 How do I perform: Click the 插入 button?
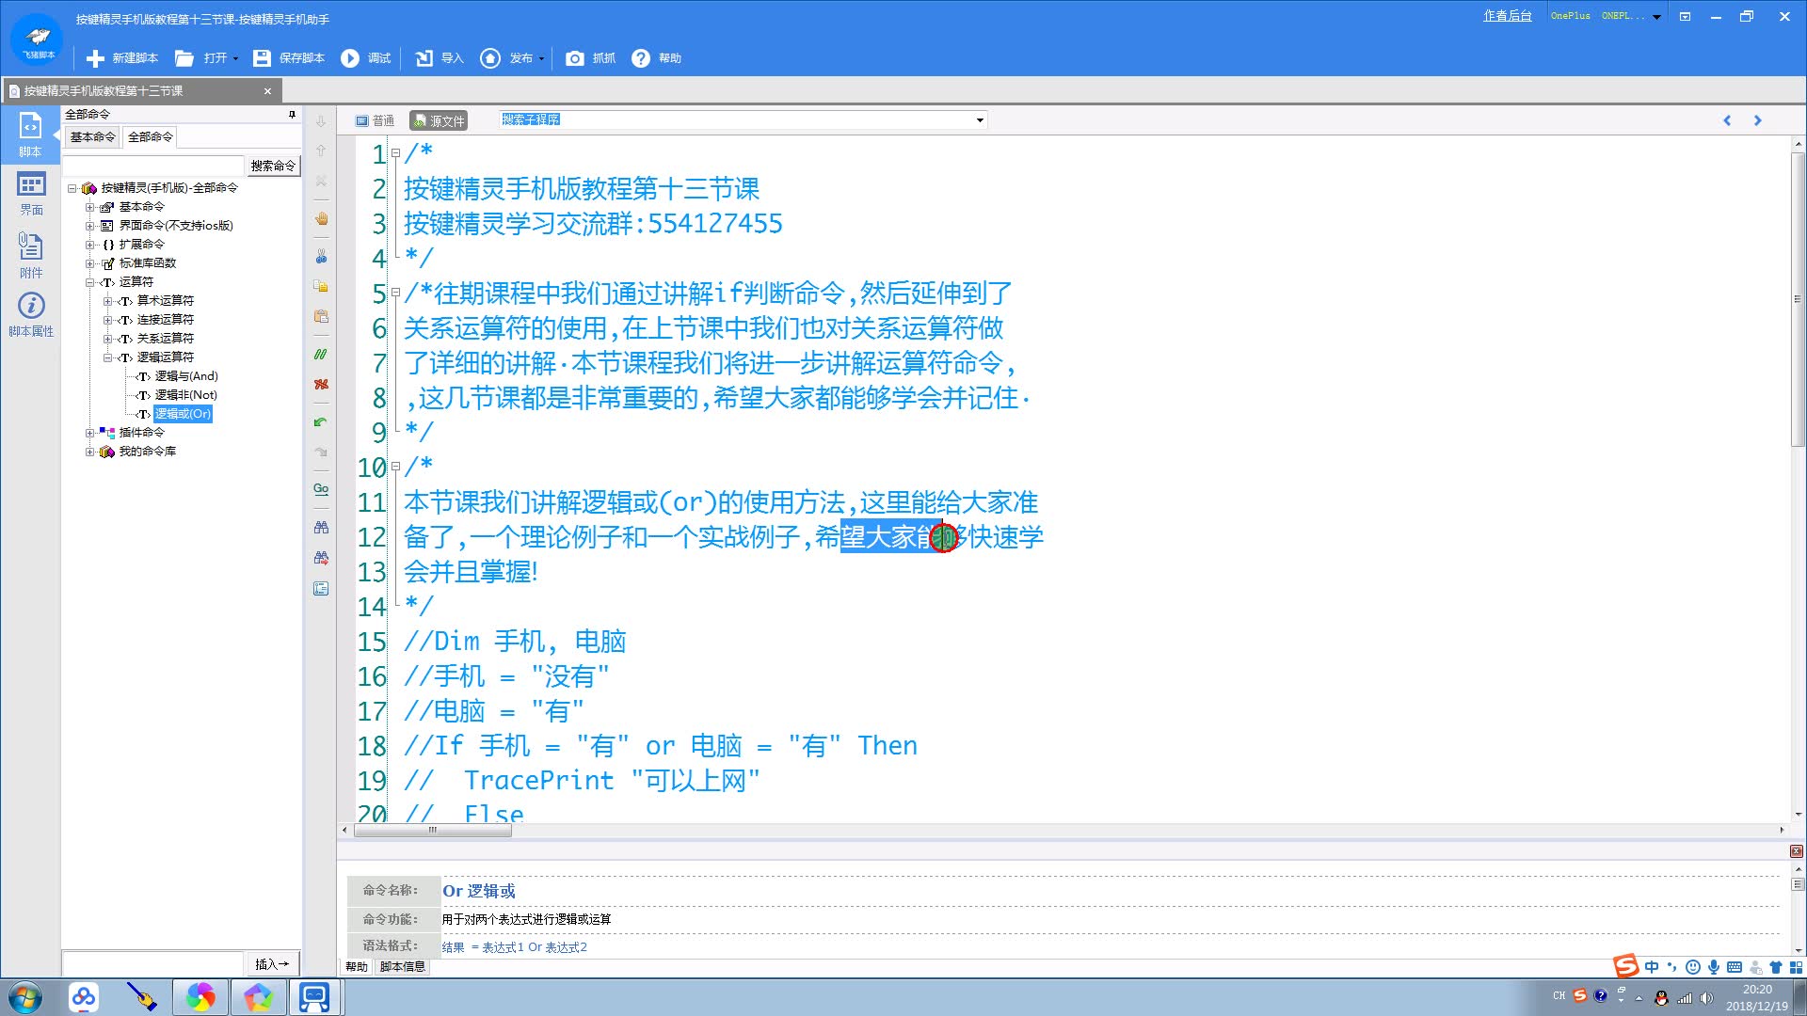point(271,964)
